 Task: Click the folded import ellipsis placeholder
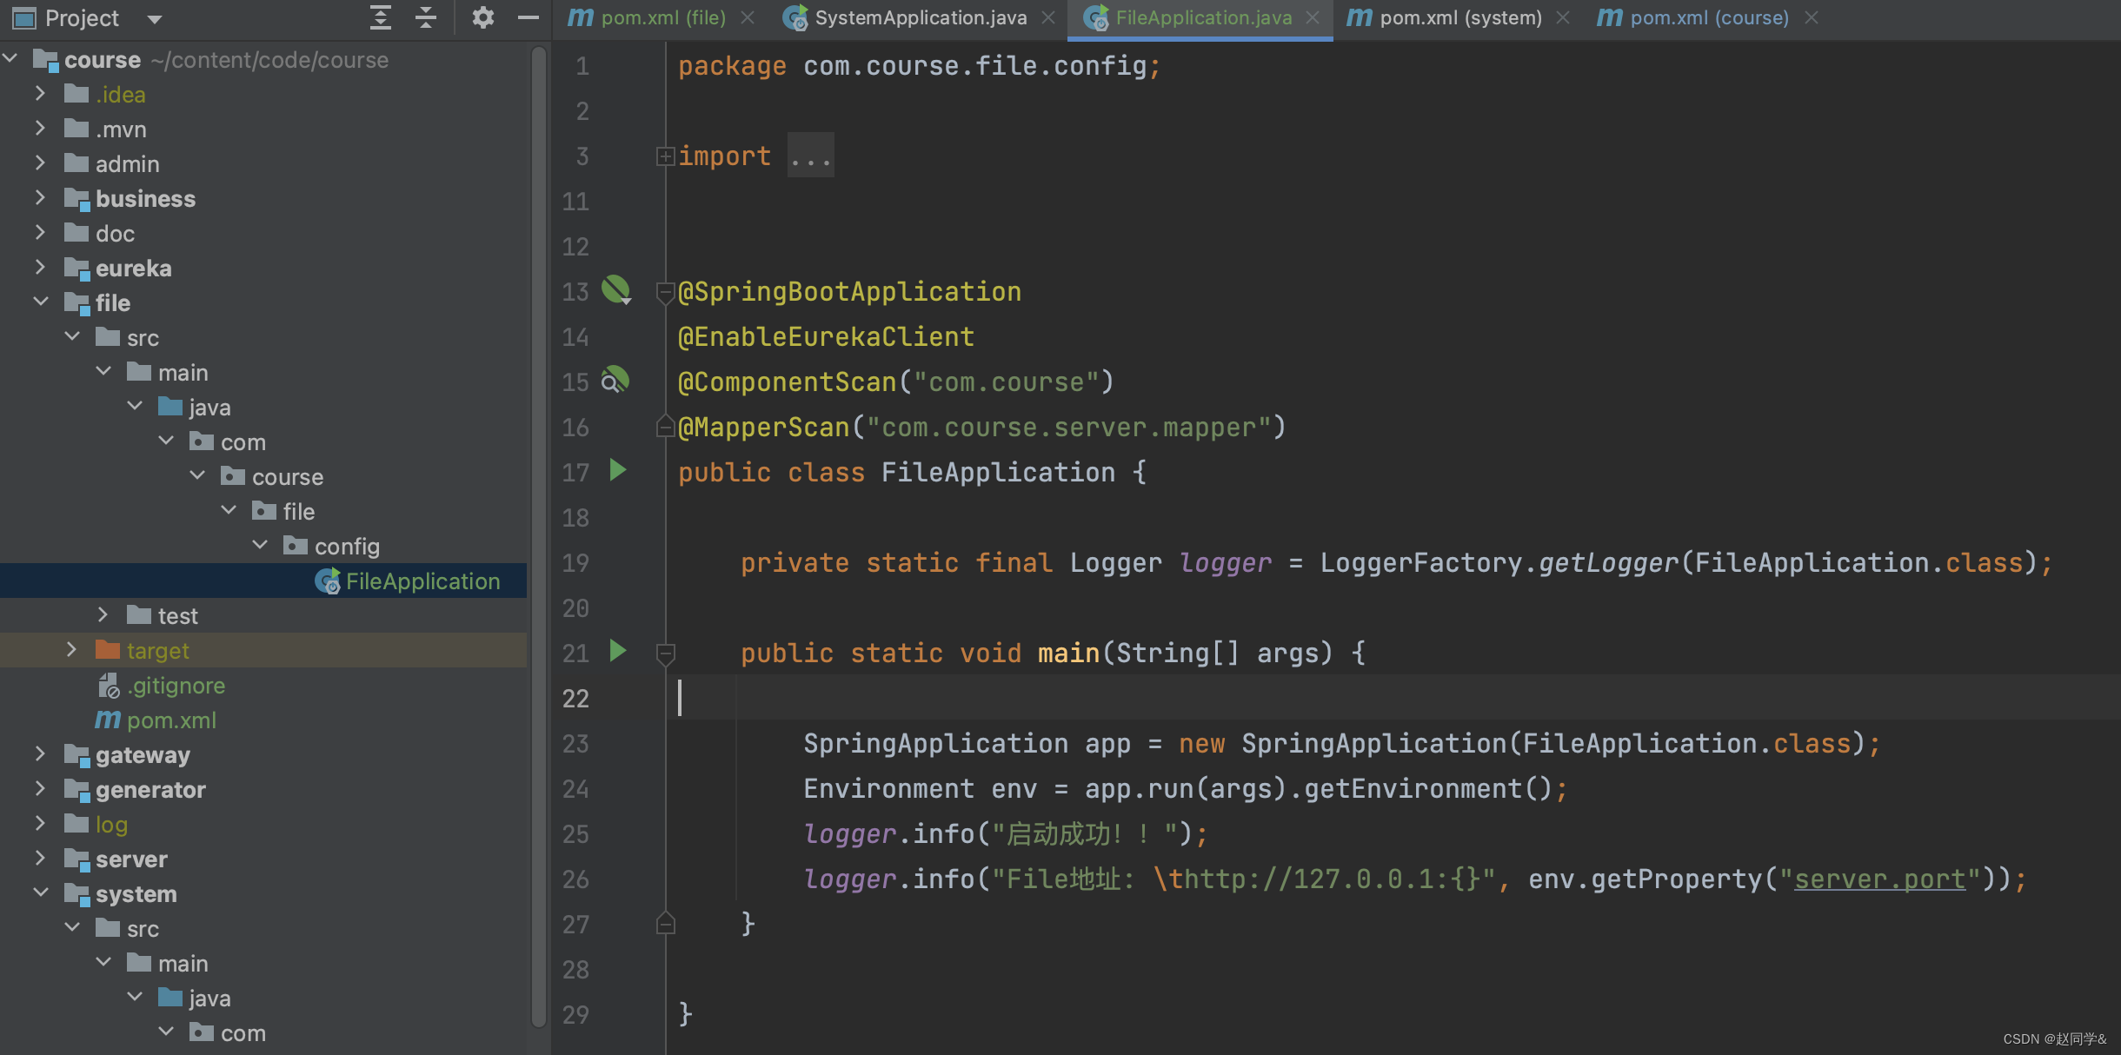point(810,156)
